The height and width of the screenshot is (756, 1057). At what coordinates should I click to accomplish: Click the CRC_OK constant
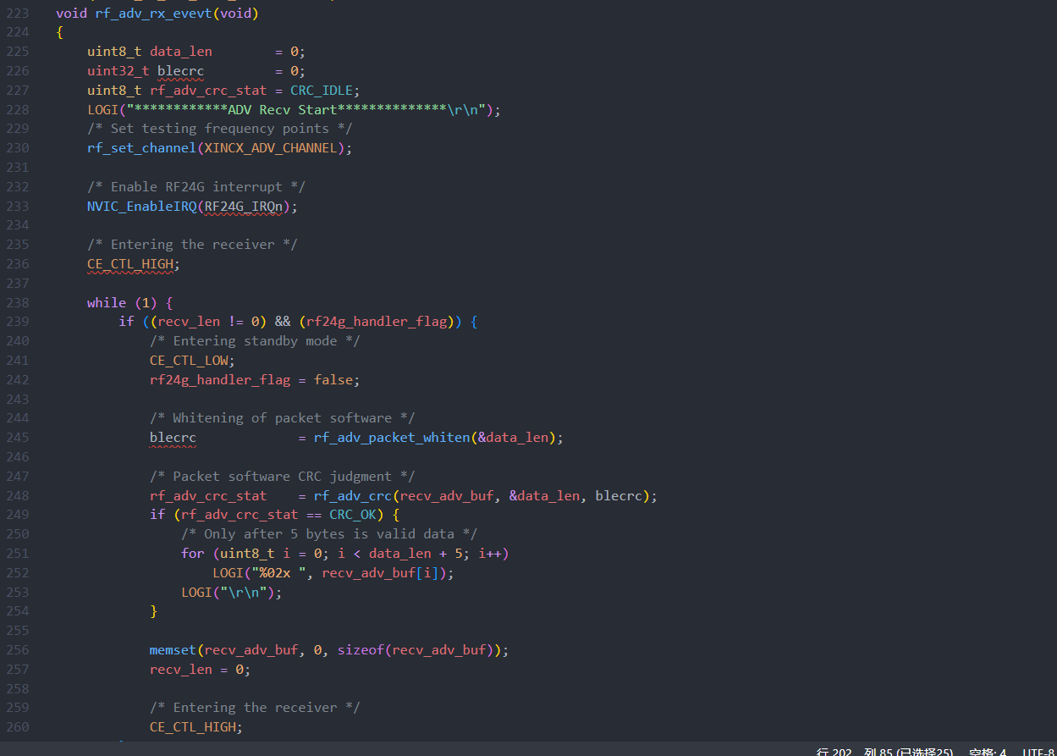(353, 514)
